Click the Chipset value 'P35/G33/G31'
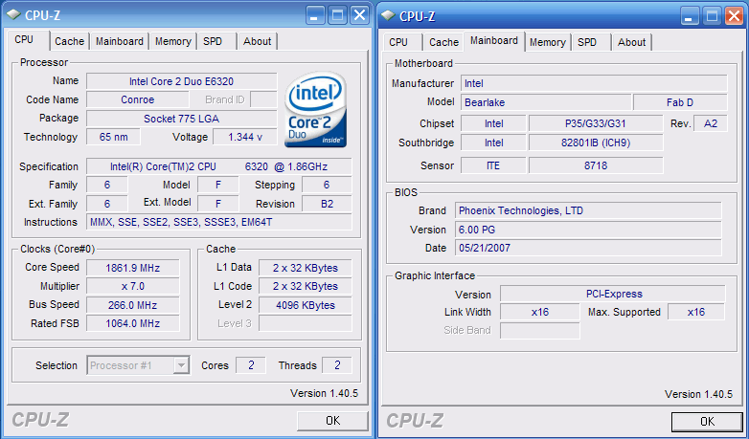Viewport: 749px width, 439px height. click(596, 123)
